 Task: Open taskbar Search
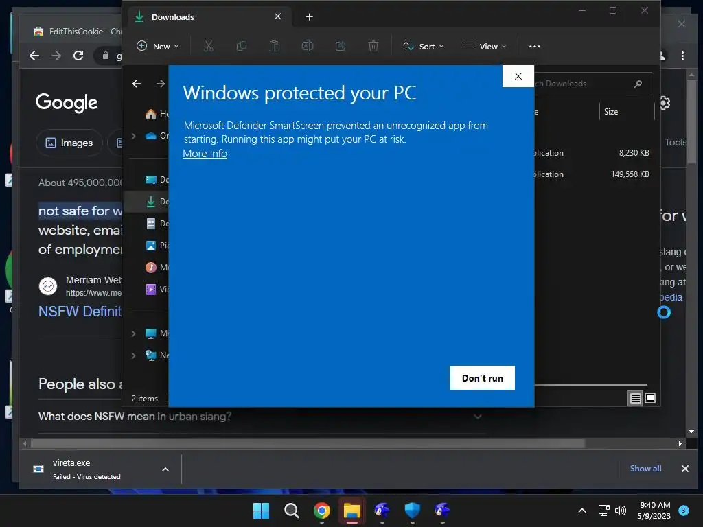[x=291, y=511]
